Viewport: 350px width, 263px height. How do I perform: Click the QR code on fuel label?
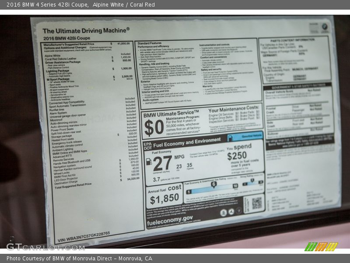coord(257,203)
